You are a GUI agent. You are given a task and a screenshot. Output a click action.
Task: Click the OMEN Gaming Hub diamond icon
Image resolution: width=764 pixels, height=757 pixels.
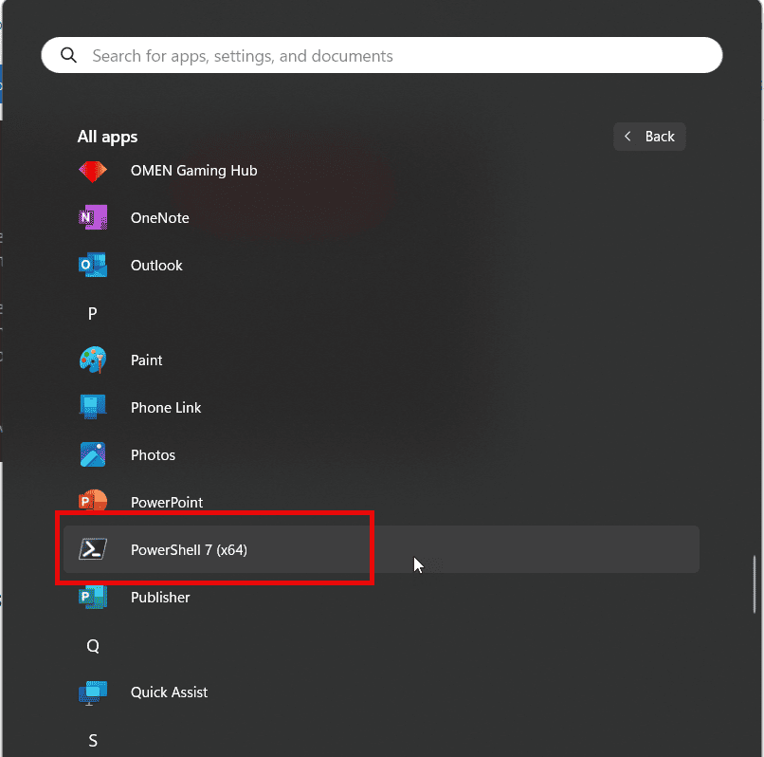coord(93,171)
